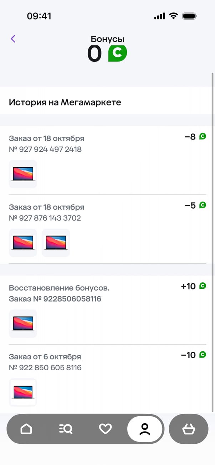Tap green bonus icon beside zero balance

point(117,54)
